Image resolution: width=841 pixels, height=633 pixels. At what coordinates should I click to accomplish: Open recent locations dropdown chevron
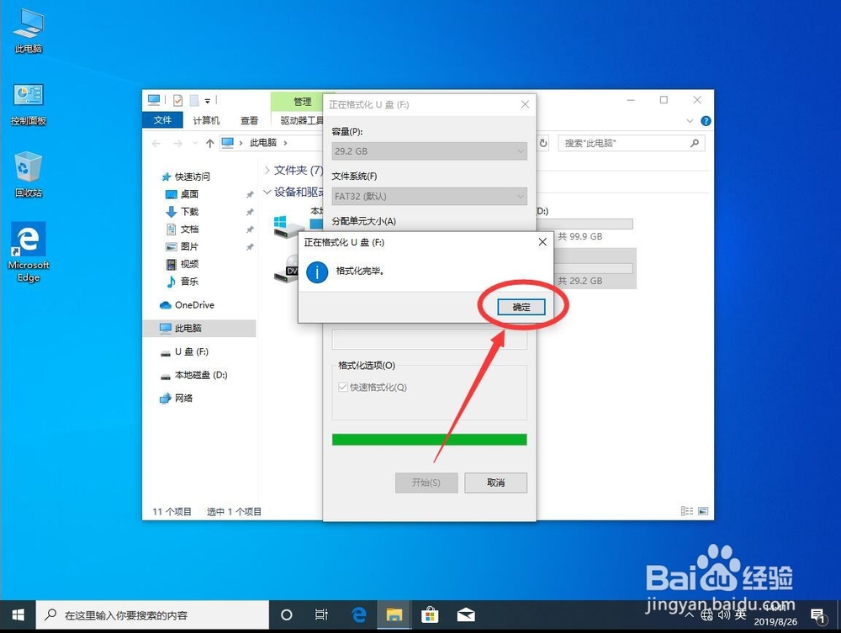(x=195, y=143)
